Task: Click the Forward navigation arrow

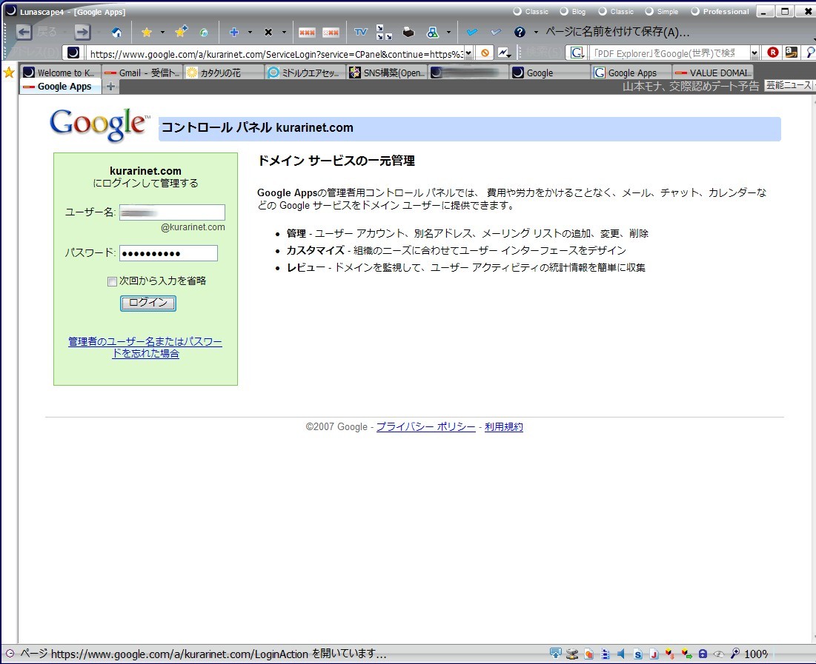Action: (x=82, y=33)
